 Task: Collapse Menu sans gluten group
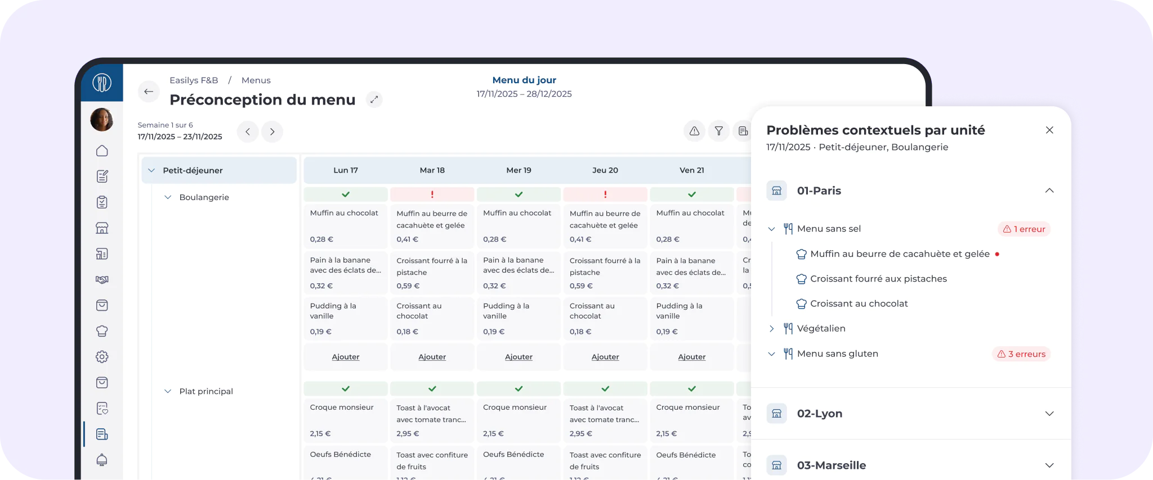click(772, 354)
